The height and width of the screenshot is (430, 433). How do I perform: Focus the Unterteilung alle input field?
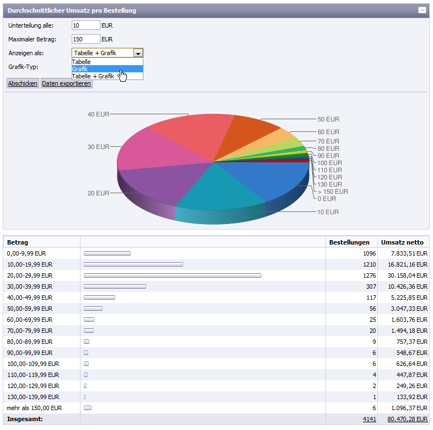click(x=85, y=25)
